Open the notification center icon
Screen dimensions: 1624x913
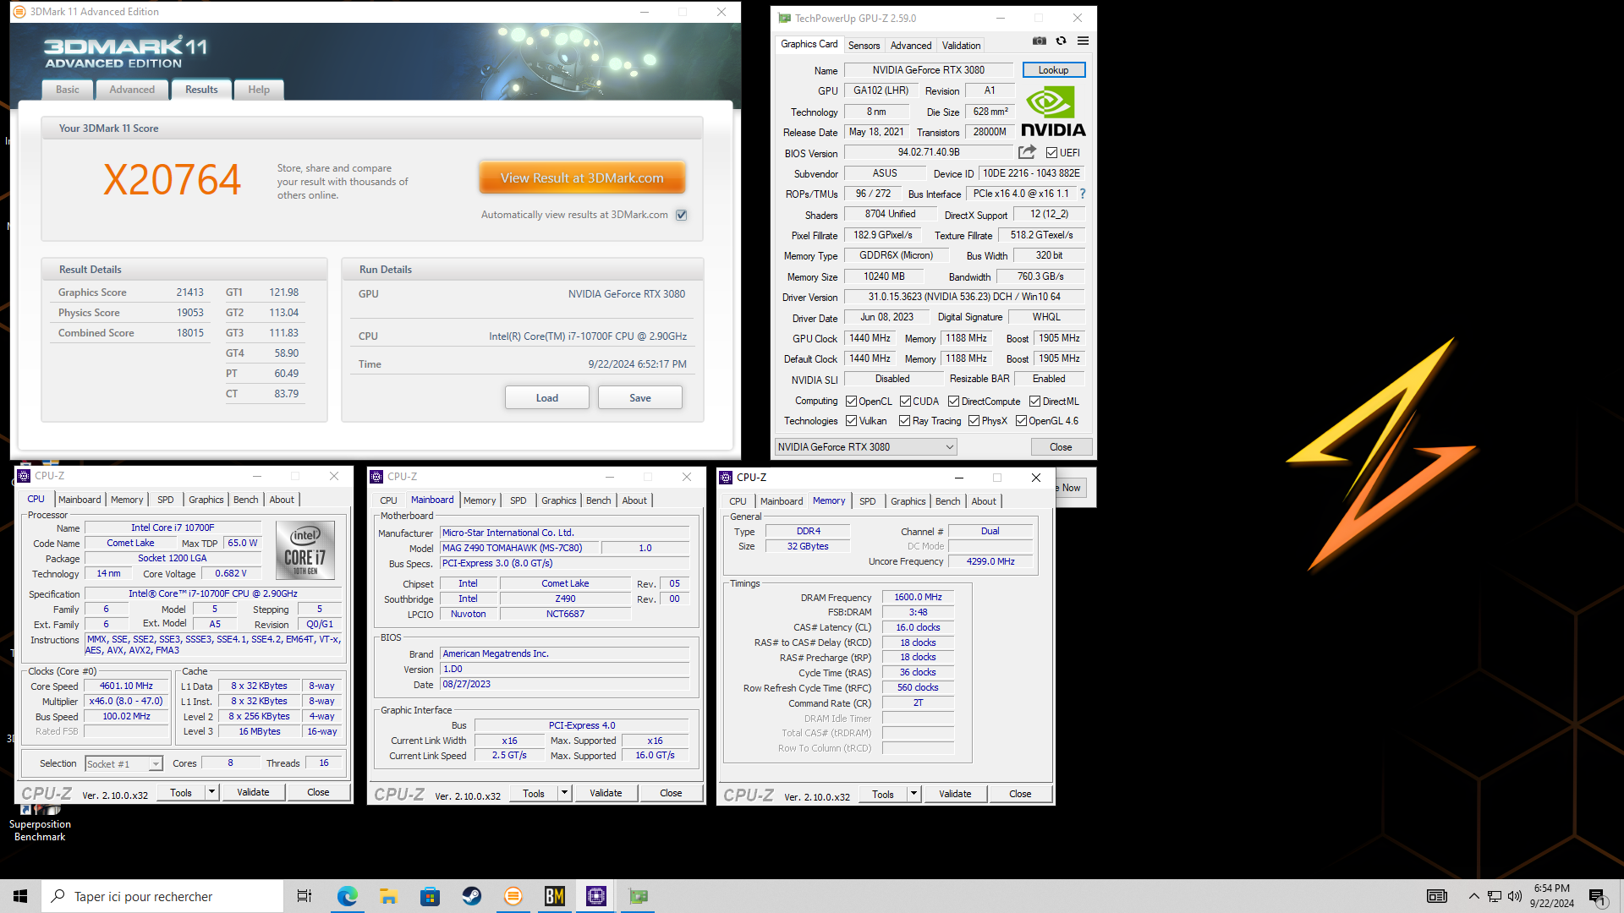1598,897
